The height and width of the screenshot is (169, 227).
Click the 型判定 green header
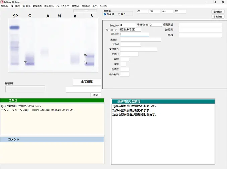pyautogui.click(x=52, y=100)
